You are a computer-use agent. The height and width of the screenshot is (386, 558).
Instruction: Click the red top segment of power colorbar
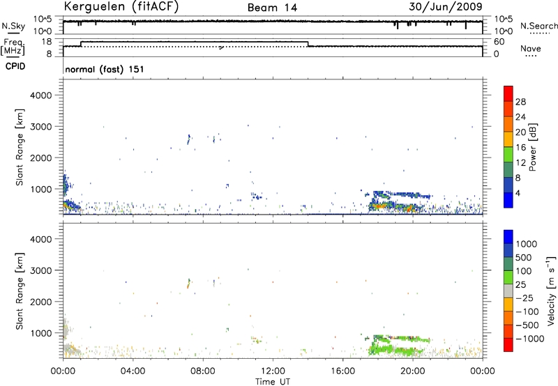(508, 93)
